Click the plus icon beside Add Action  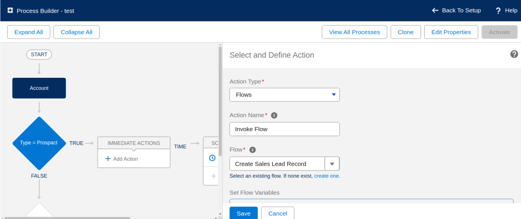pos(108,159)
